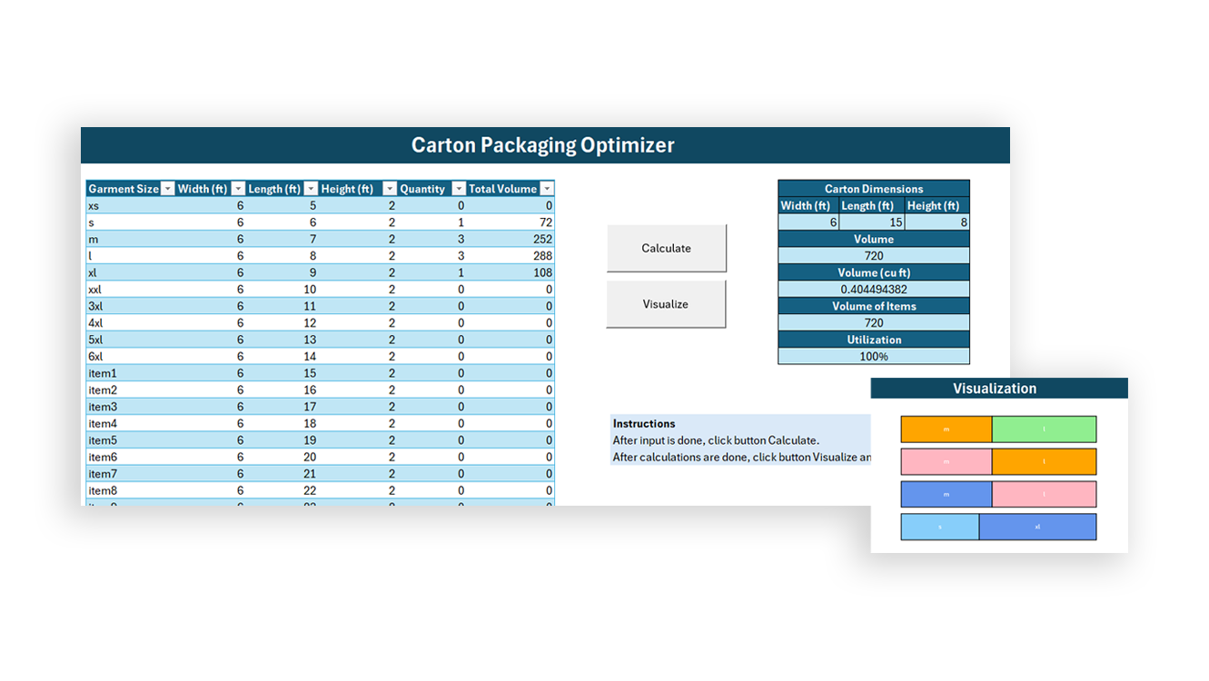Select the carton Width value cell 6
Screen dimensions: 1209x681
point(808,222)
